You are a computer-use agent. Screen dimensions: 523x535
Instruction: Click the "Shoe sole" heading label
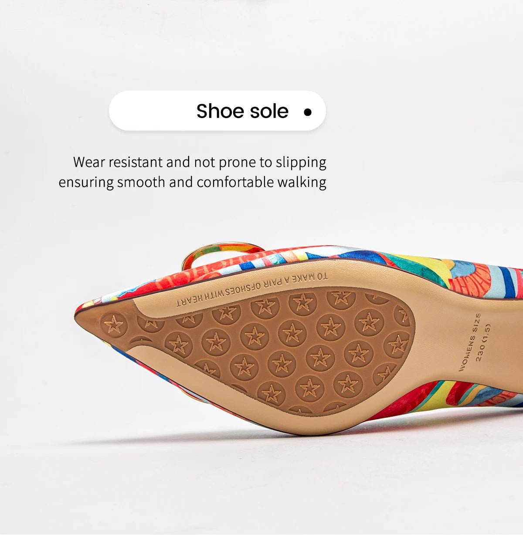(x=242, y=111)
